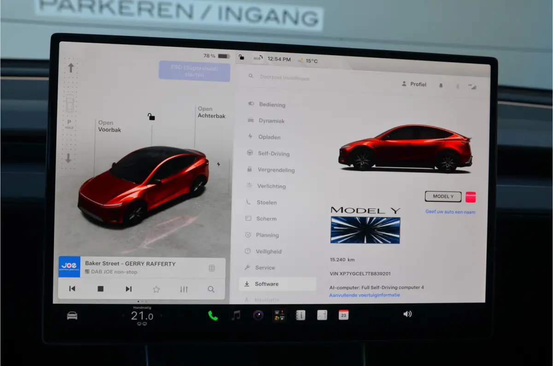The image size is (553, 366).
Task: Decrease cabin temperature with left arrow
Action: pos(124,316)
